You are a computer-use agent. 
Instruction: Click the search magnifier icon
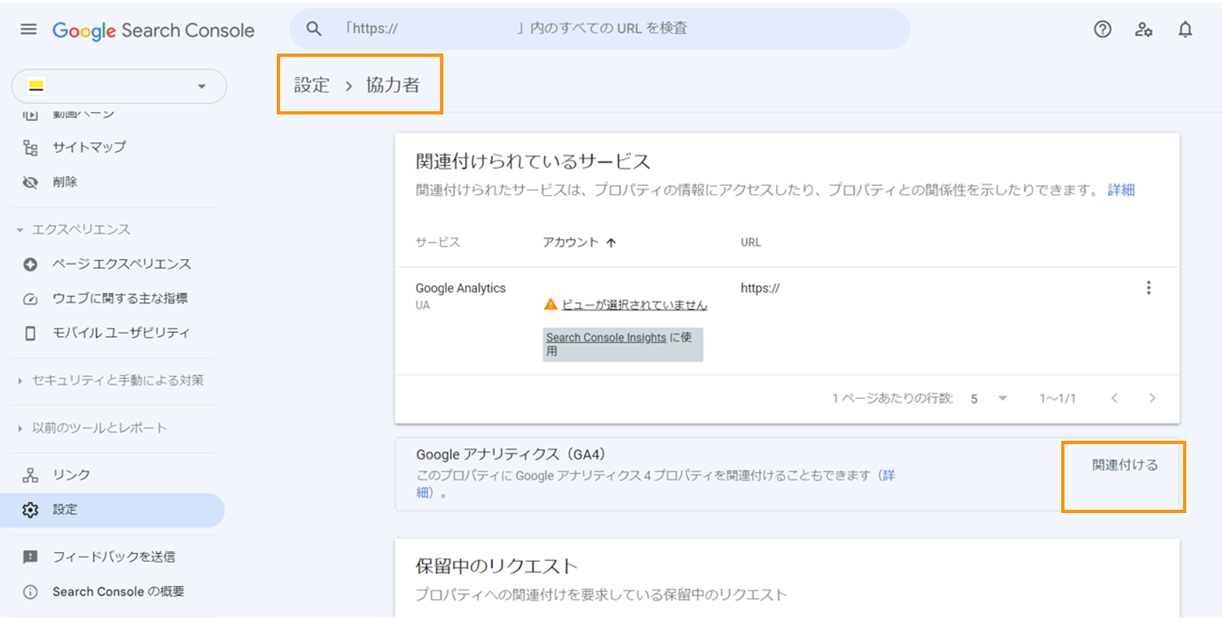(x=314, y=29)
